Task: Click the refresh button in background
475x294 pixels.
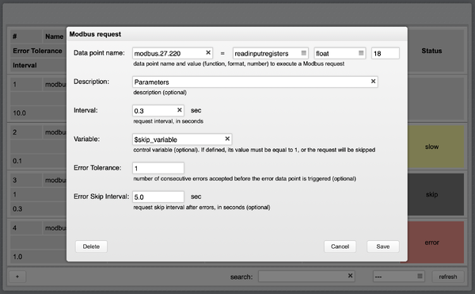Action: point(448,277)
